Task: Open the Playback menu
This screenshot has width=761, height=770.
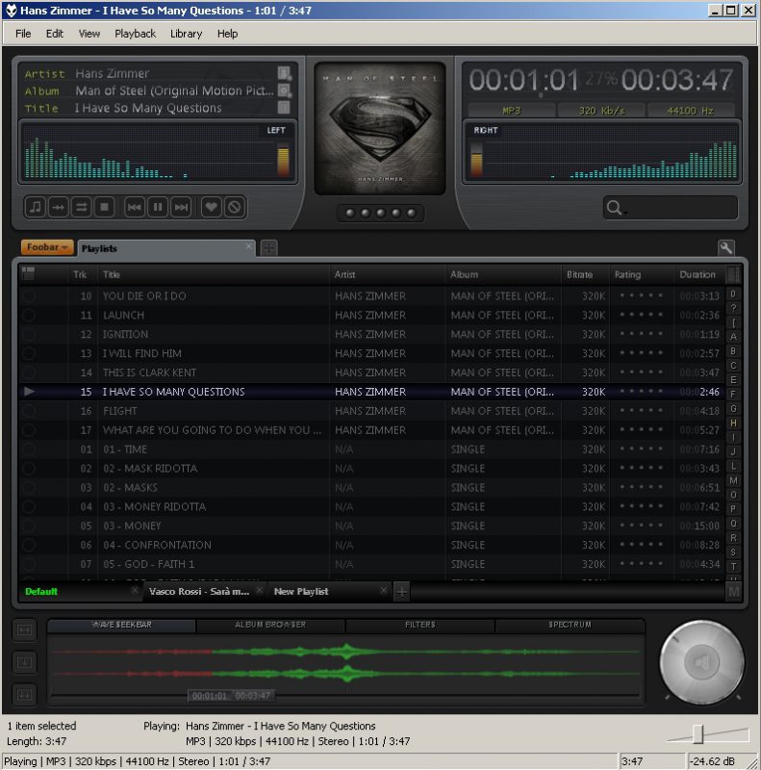Action: [x=135, y=34]
